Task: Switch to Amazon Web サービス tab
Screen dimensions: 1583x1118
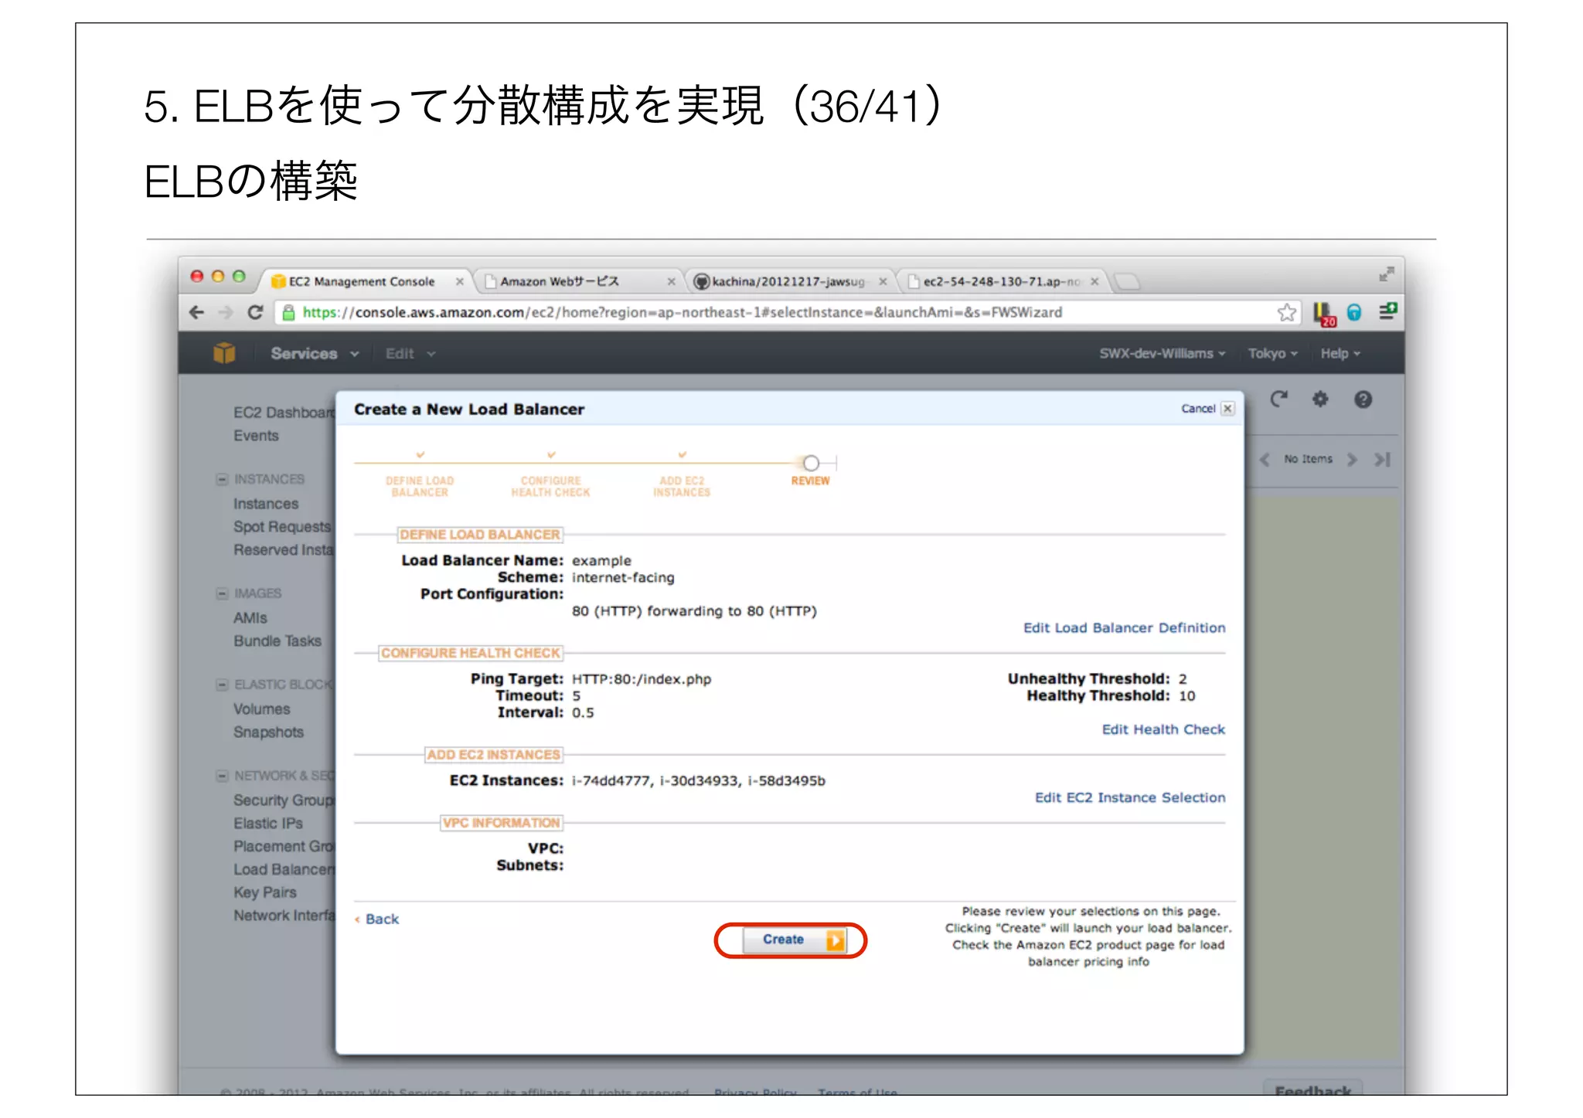Action: click(x=574, y=281)
